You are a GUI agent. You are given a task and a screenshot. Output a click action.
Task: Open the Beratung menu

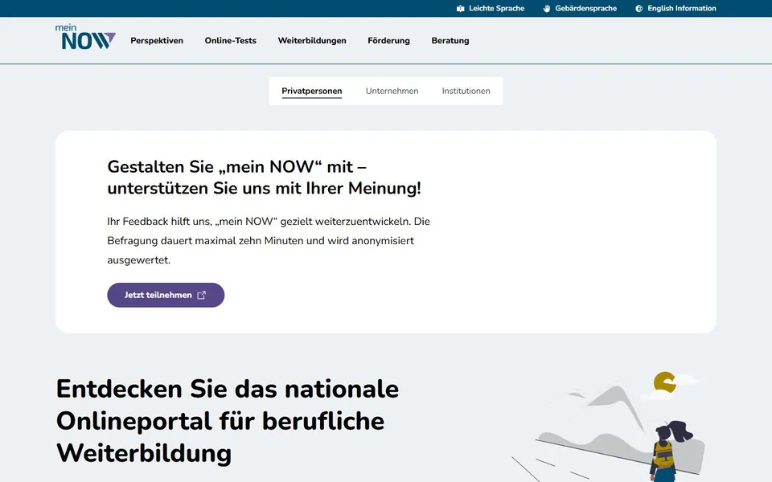(450, 41)
